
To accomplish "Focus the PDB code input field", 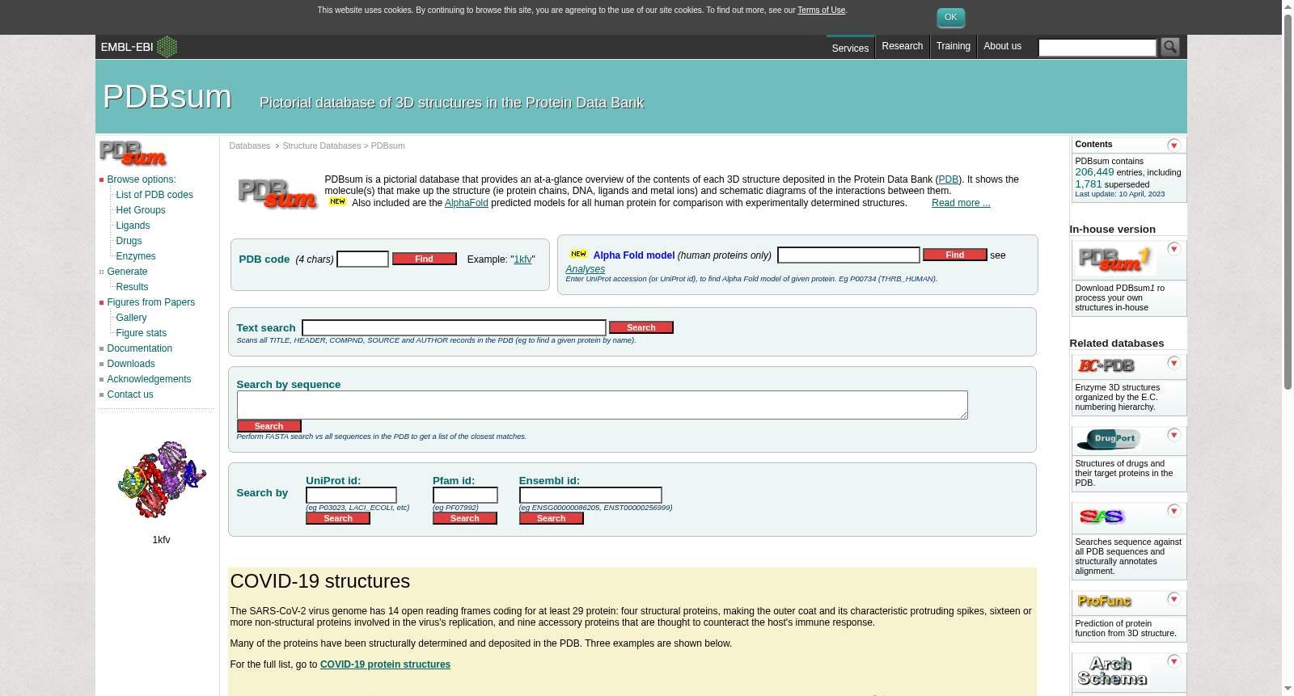I will [362, 259].
